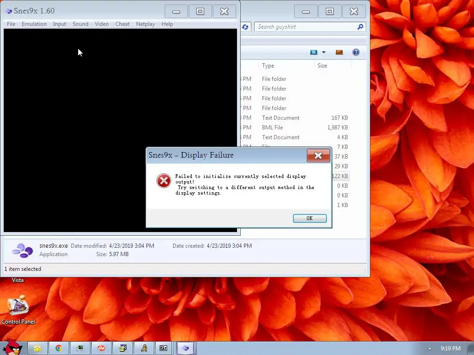Click the Date created value in details pane

(229, 246)
